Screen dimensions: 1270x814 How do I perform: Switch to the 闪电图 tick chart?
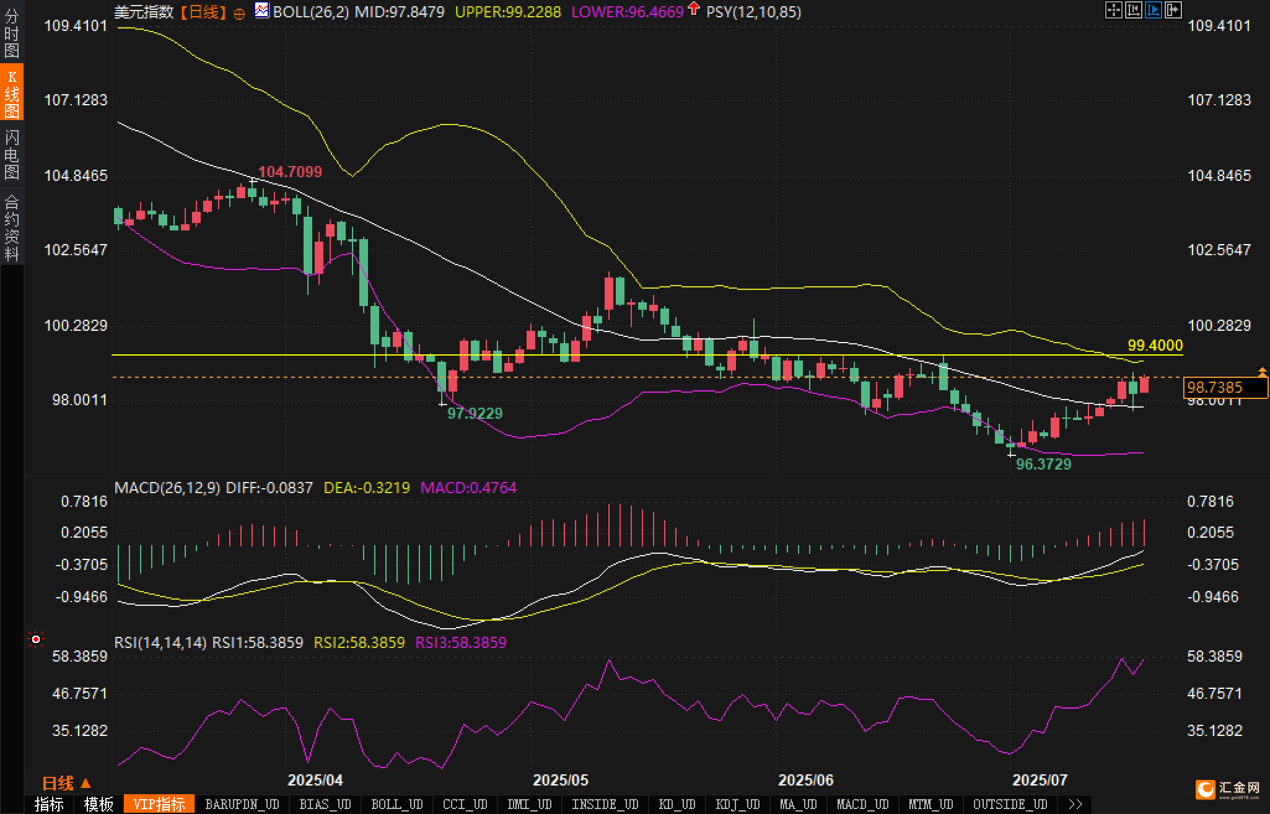pyautogui.click(x=12, y=154)
